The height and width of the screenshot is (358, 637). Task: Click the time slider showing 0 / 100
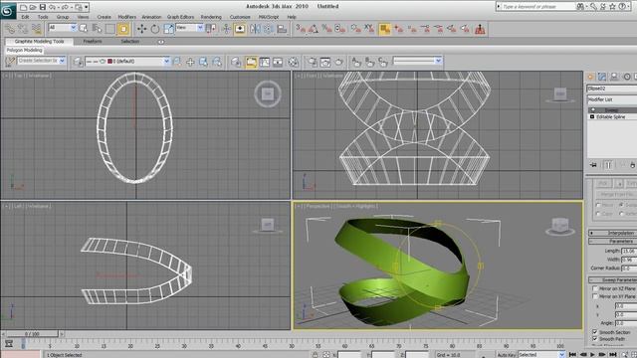point(32,334)
